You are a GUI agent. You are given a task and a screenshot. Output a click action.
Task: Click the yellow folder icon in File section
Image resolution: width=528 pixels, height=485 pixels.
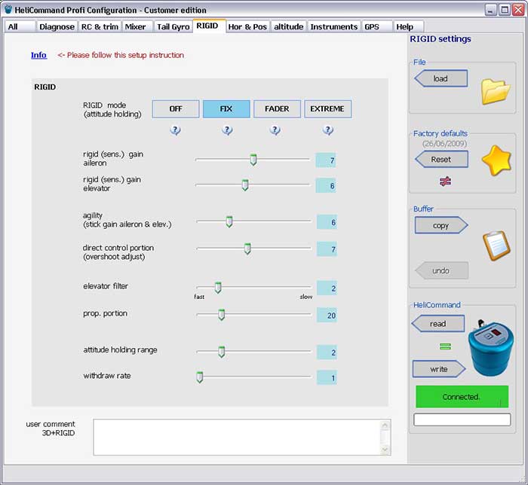click(496, 91)
